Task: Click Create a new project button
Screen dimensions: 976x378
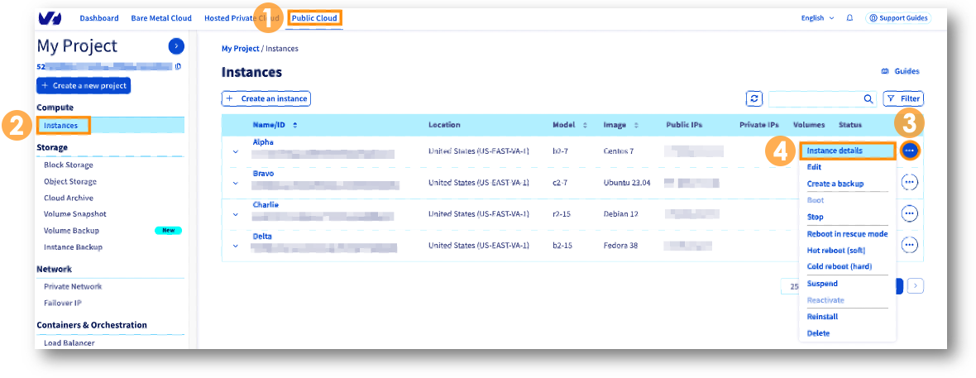Action: click(84, 85)
